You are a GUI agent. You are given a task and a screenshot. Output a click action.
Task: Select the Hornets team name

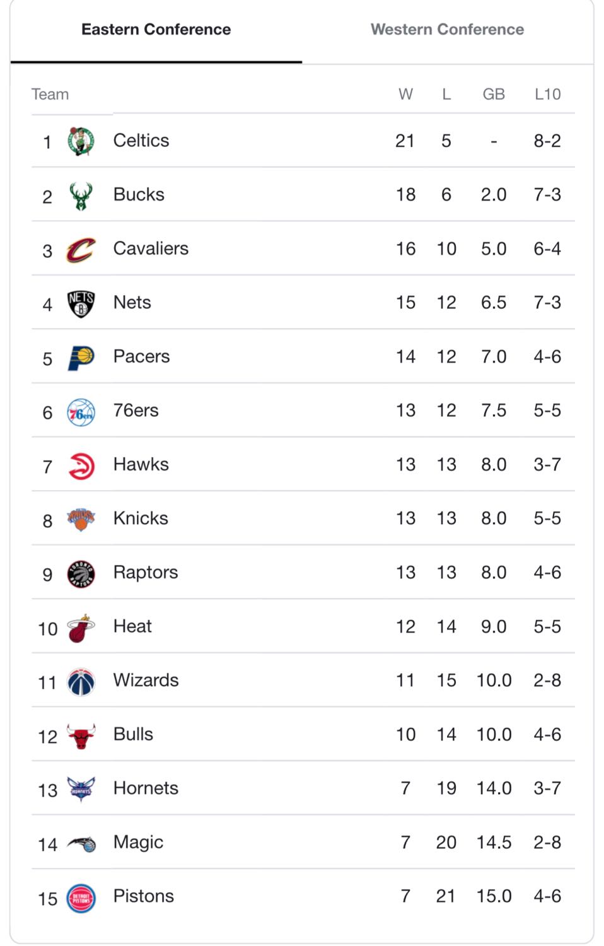pos(146,788)
